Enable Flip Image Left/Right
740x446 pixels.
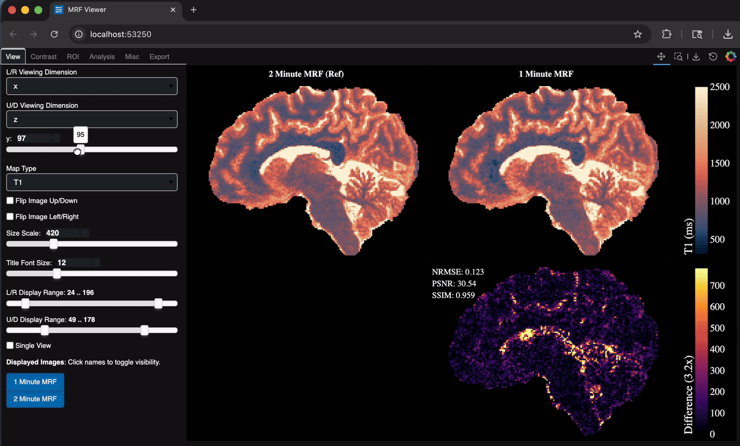[x=9, y=217]
